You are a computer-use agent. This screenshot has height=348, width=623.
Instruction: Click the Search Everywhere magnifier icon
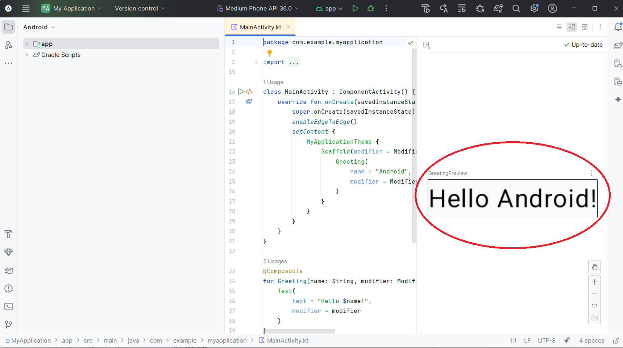(x=516, y=8)
